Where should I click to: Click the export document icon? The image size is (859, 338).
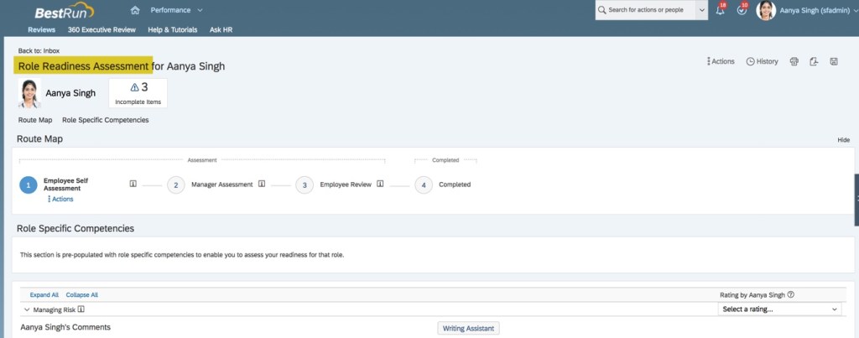pyautogui.click(x=813, y=61)
